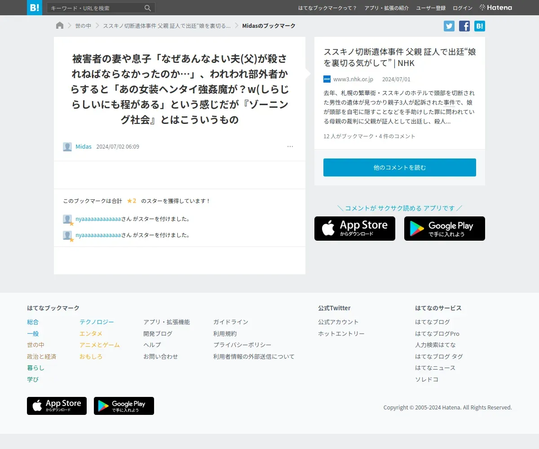Open アプリ・拡張の紹介 header link
Screen dimensions: 539x449
pyautogui.click(x=387, y=8)
